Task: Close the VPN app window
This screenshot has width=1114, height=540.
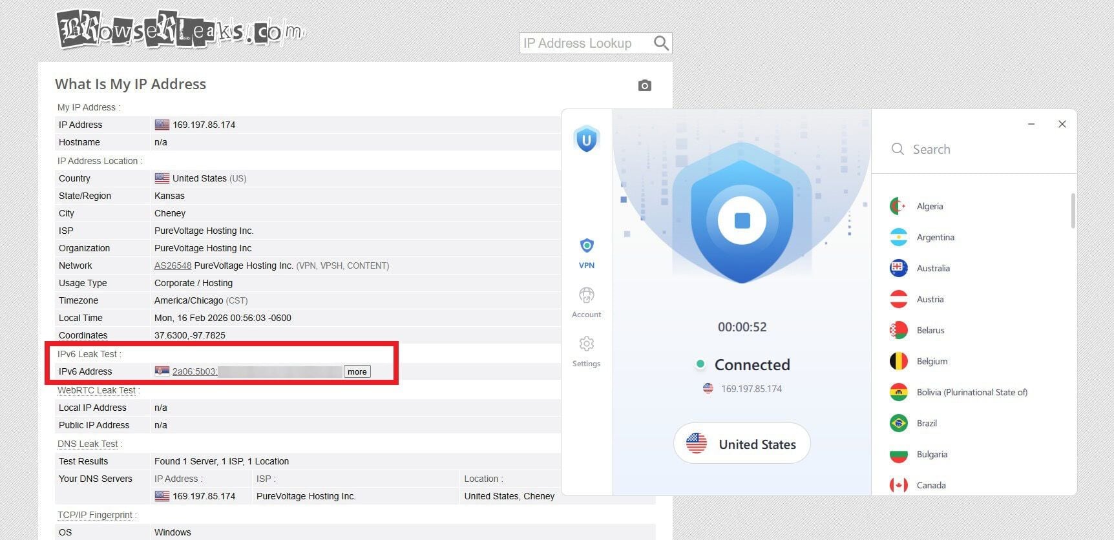Action: point(1062,124)
